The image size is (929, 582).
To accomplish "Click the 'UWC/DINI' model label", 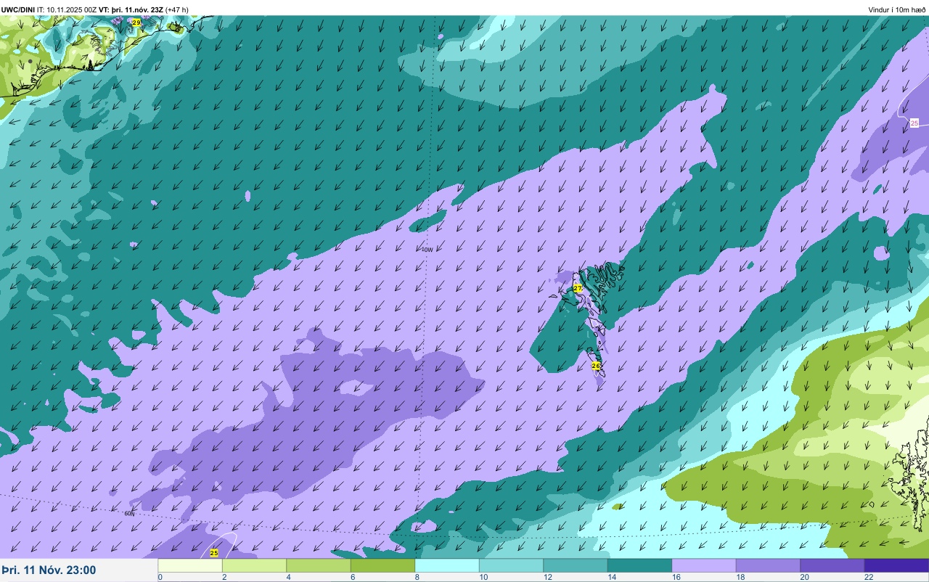I will click(x=18, y=9).
